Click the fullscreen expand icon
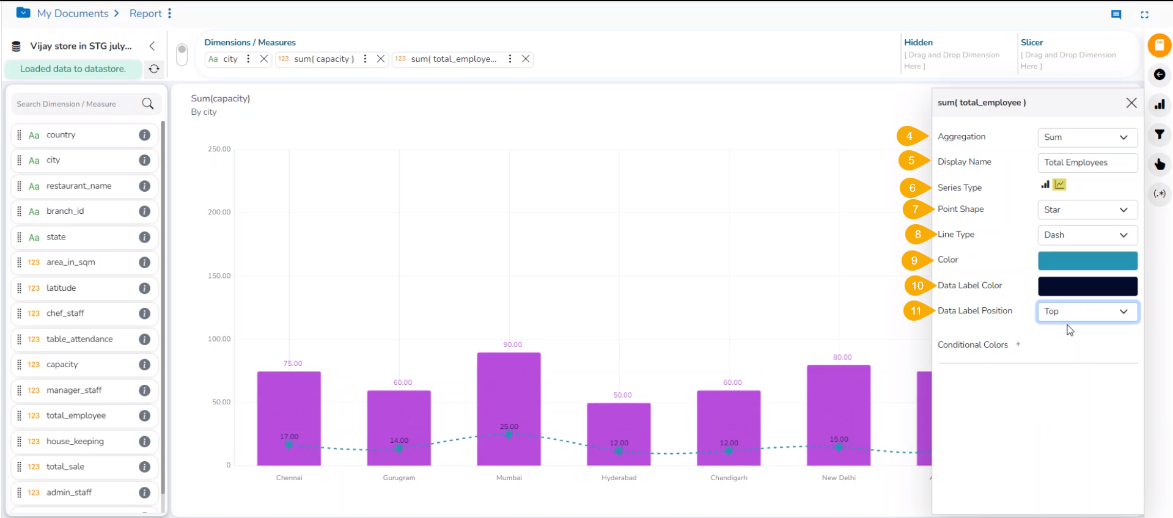Viewport: 1173px width, 518px height. (1144, 15)
